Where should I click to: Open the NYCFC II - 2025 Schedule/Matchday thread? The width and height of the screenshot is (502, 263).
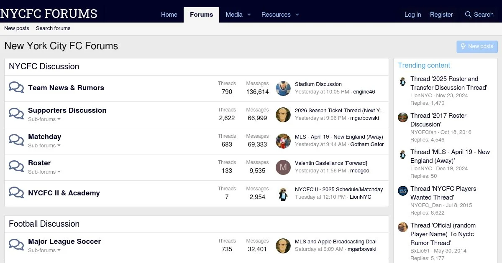(339, 190)
